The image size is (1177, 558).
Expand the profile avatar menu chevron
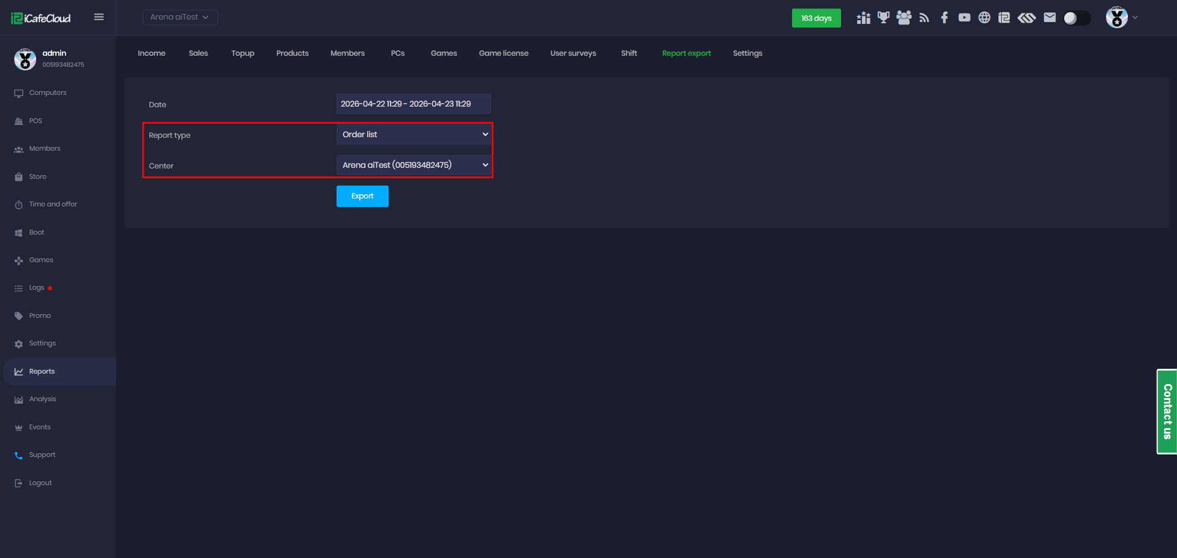click(1135, 18)
